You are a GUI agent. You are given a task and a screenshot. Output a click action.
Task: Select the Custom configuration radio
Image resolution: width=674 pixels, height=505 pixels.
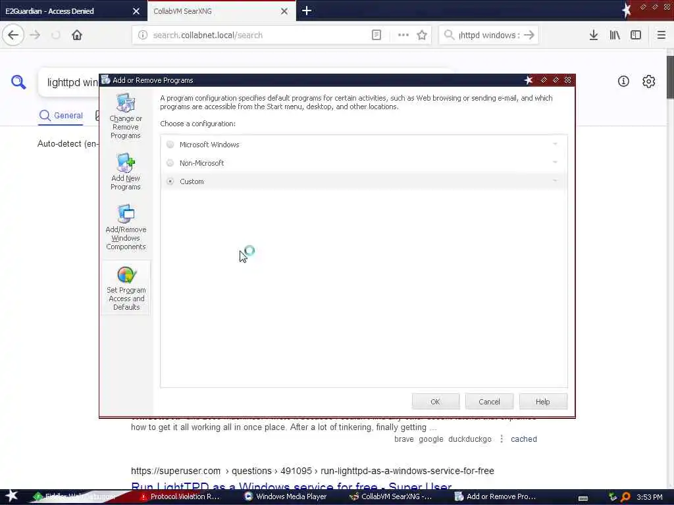click(x=170, y=181)
